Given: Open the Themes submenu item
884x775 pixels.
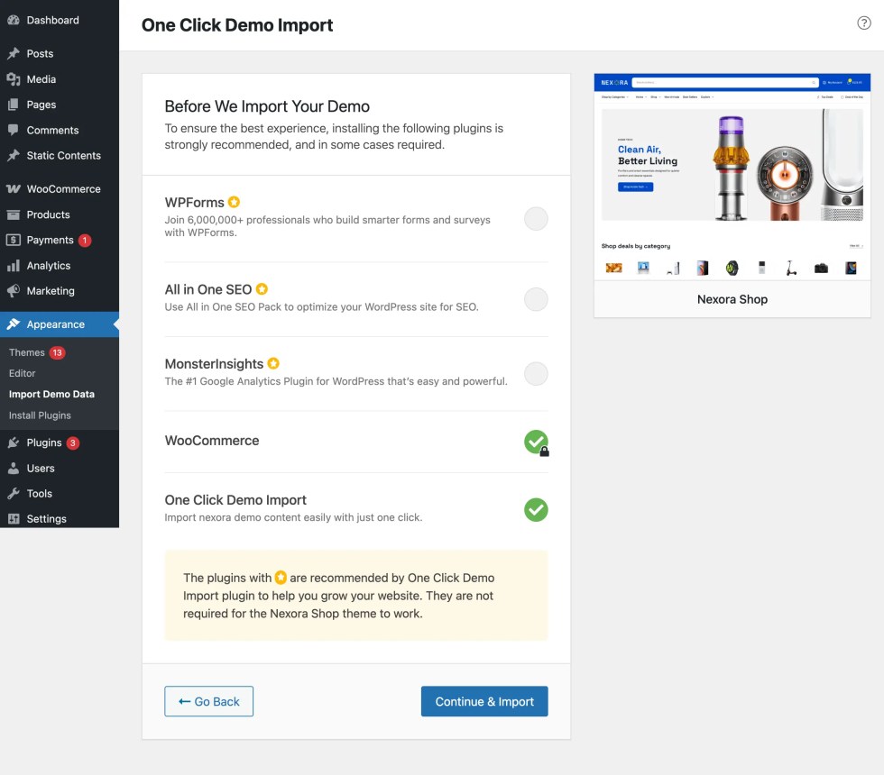Looking at the screenshot, I should click(x=27, y=352).
